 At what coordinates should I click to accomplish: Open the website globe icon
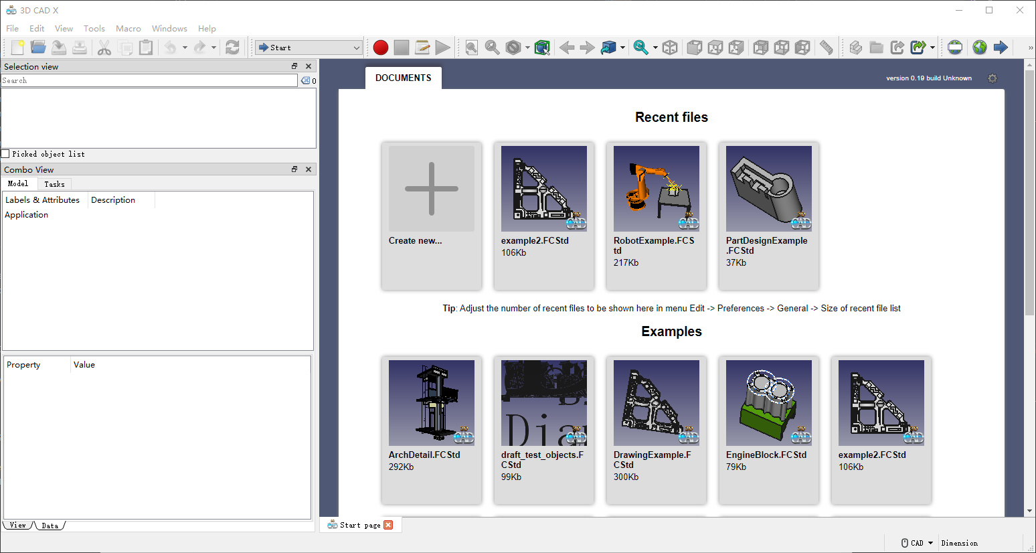980,48
